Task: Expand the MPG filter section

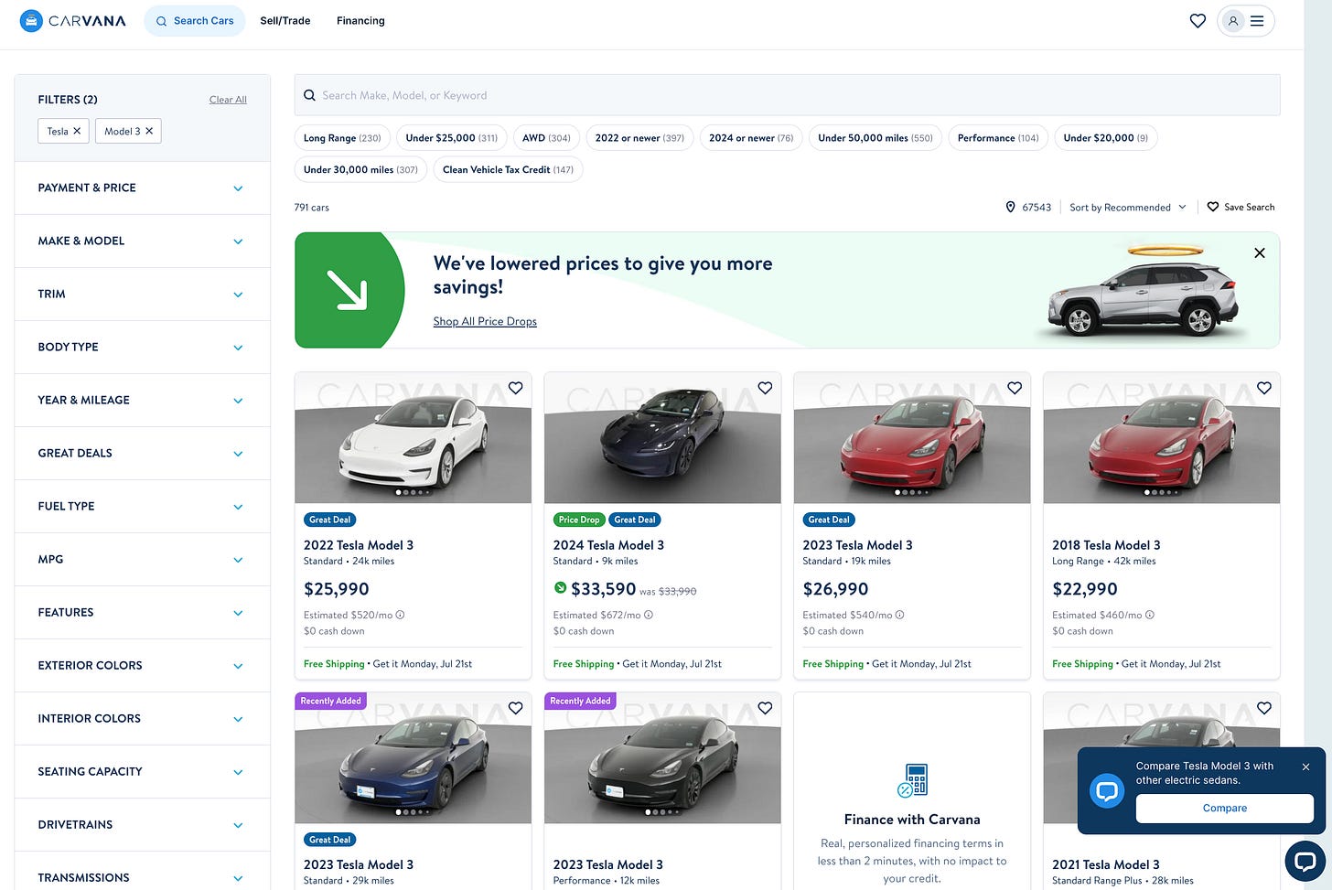Action: point(142,559)
